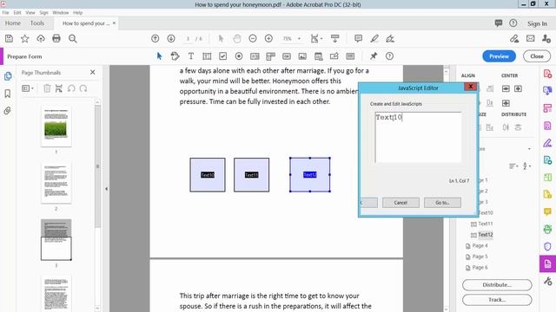Open the Attachments paperclip panel
This screenshot has width=556, height=312.
point(8,111)
